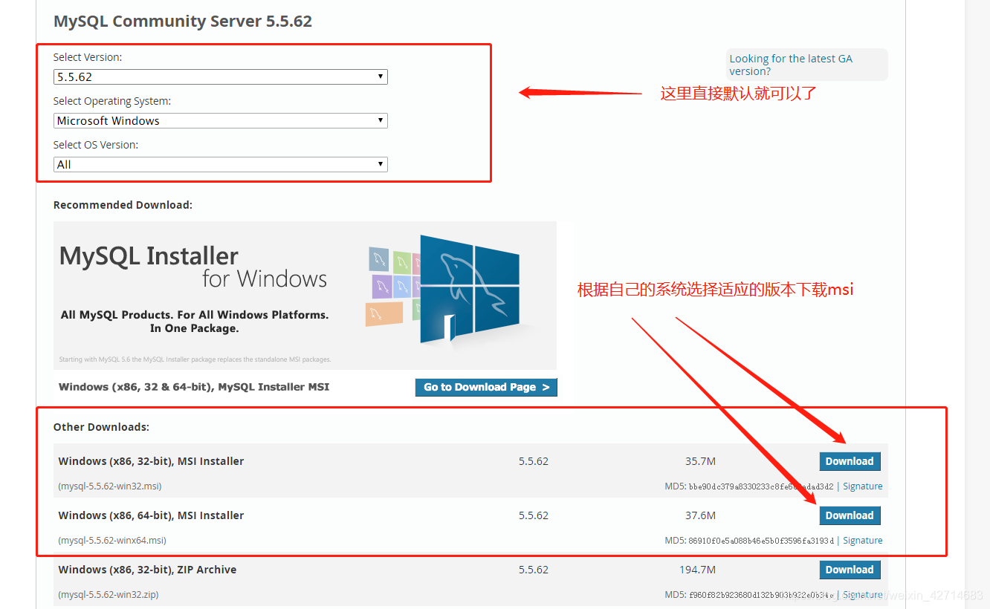
Task: Open Signature link for mysql-5.5.62-winx64.msi
Action: coord(863,541)
